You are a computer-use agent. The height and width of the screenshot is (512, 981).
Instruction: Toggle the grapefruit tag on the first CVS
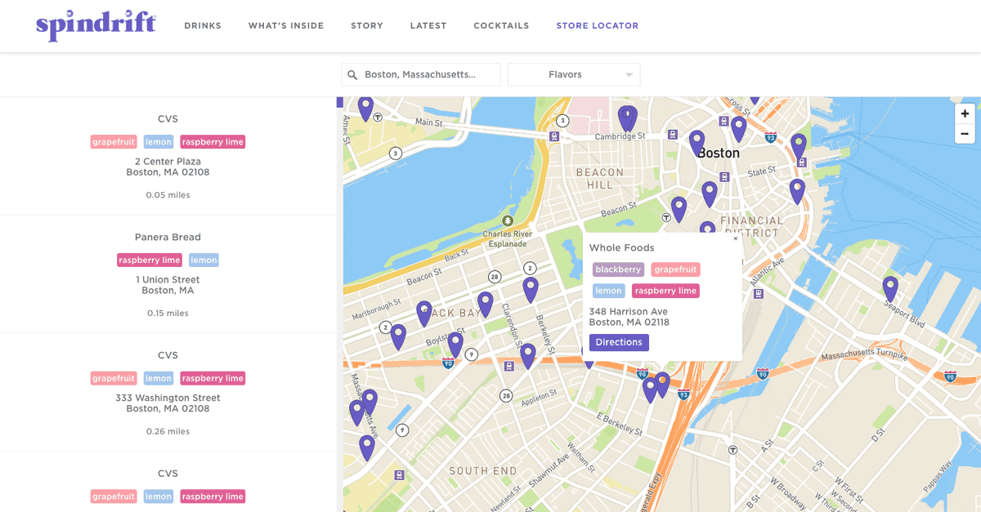(113, 141)
